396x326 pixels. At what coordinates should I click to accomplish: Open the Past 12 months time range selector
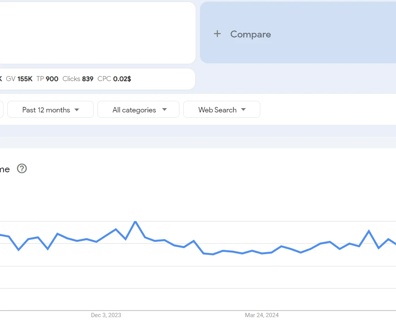(50, 109)
